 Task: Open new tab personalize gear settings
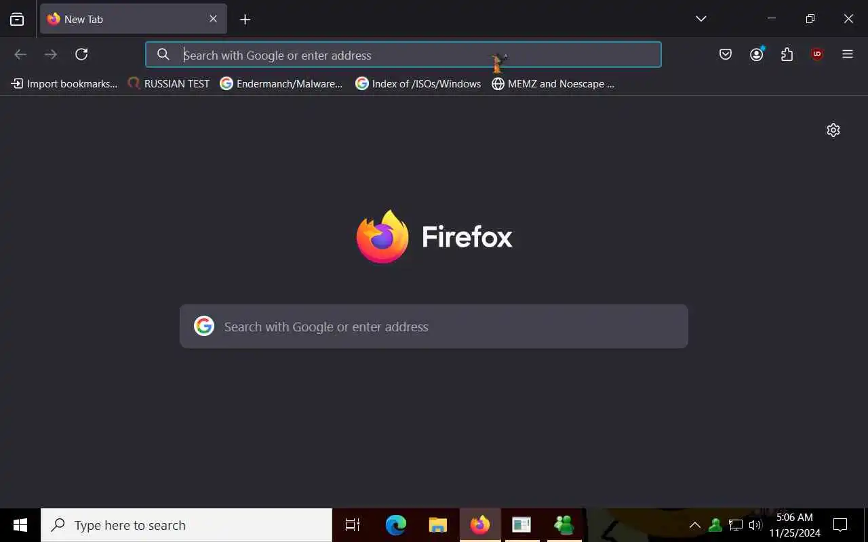[x=833, y=130]
